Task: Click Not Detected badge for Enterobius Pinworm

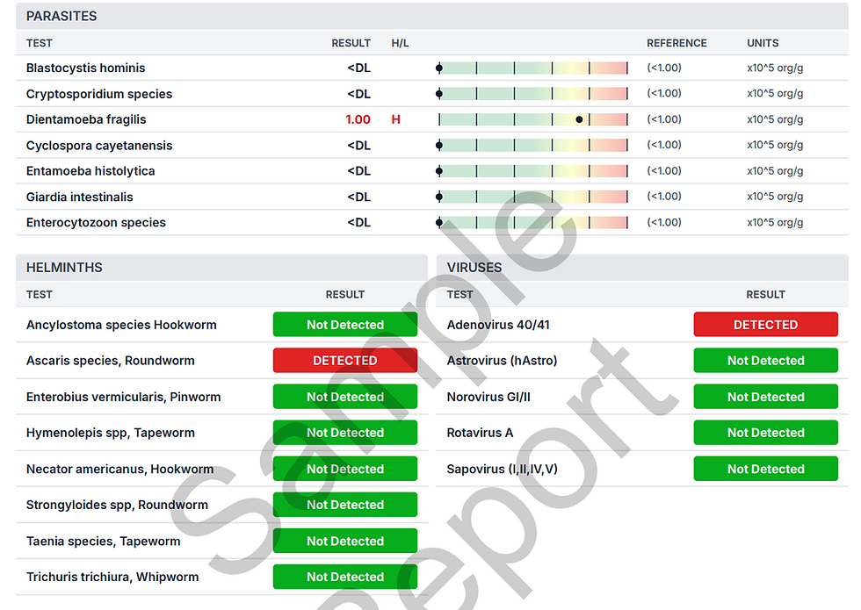Action: coord(345,397)
